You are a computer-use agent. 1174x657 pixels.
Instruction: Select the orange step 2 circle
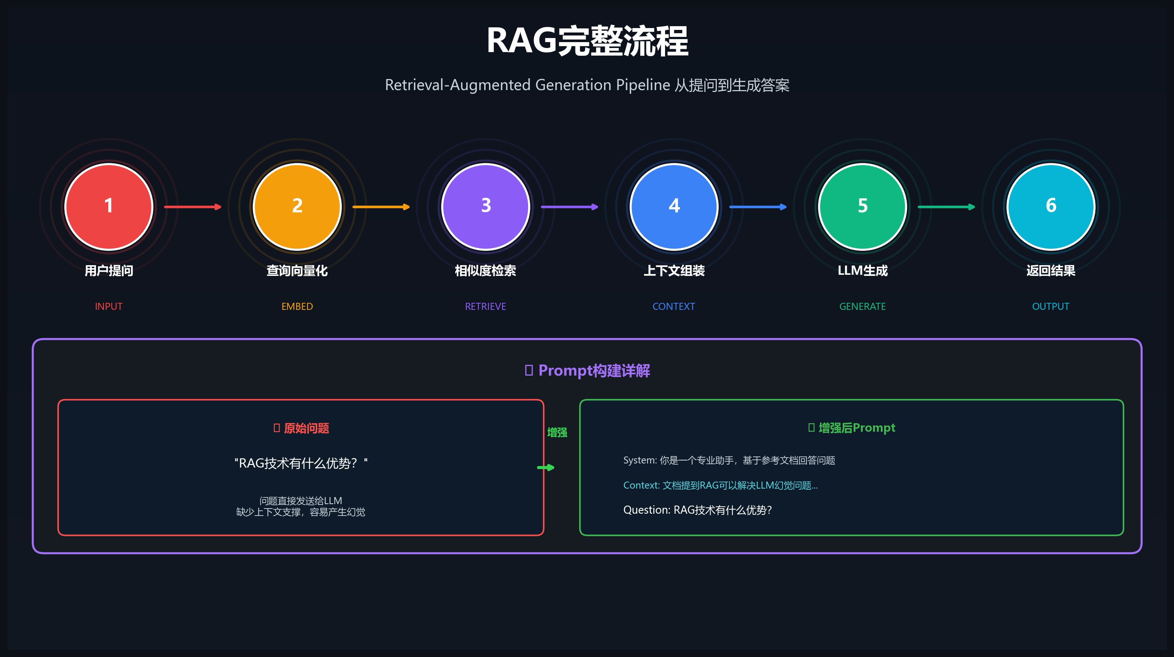pos(297,207)
